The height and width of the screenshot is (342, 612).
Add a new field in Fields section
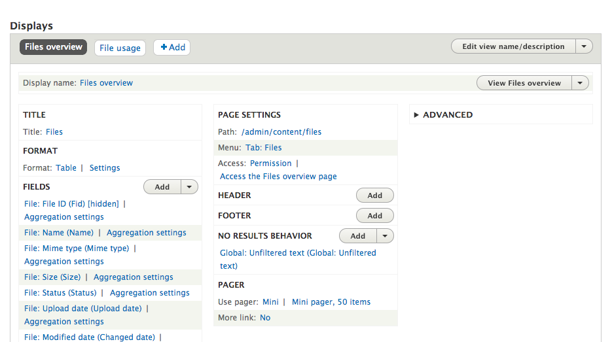[162, 187]
